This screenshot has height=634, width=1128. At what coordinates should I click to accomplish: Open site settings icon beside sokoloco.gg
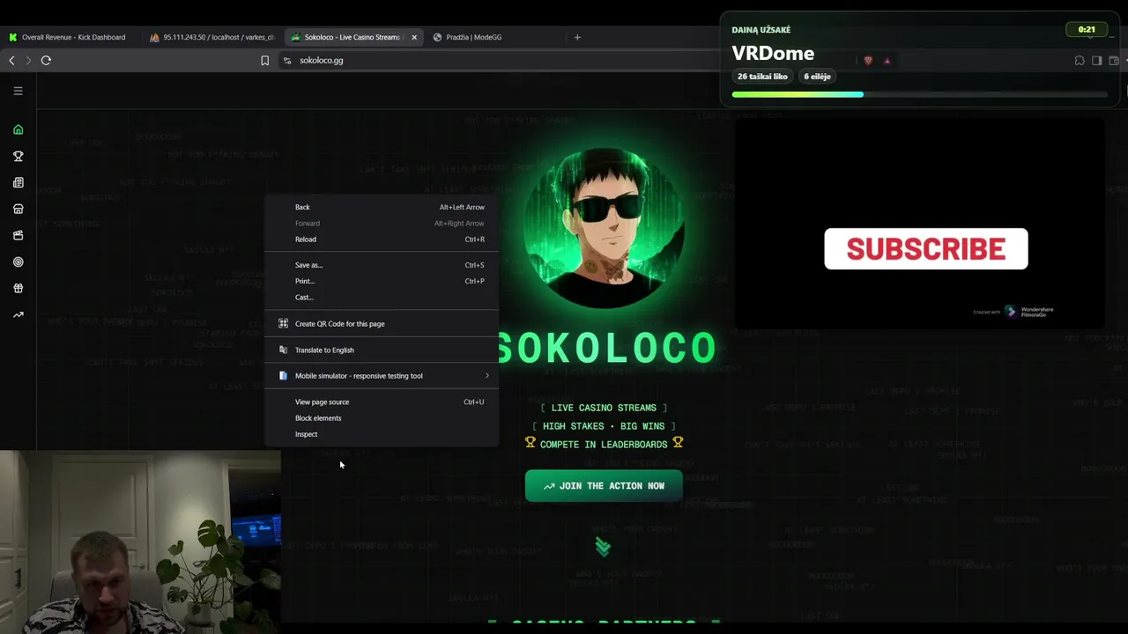coord(286,61)
